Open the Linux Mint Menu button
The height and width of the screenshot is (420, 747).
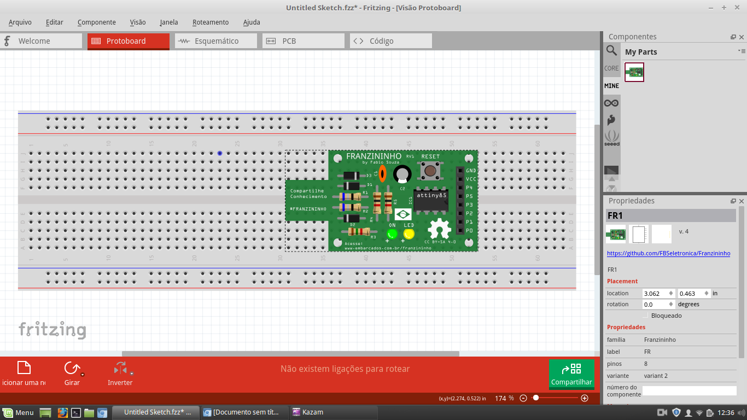(x=18, y=412)
